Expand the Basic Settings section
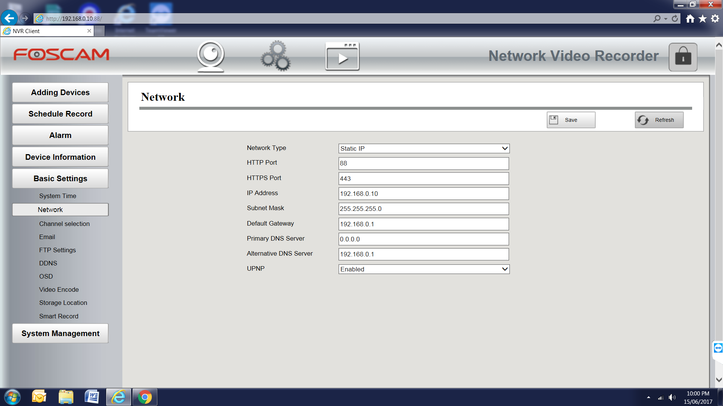Viewport: 723px width, 406px height. pos(60,179)
